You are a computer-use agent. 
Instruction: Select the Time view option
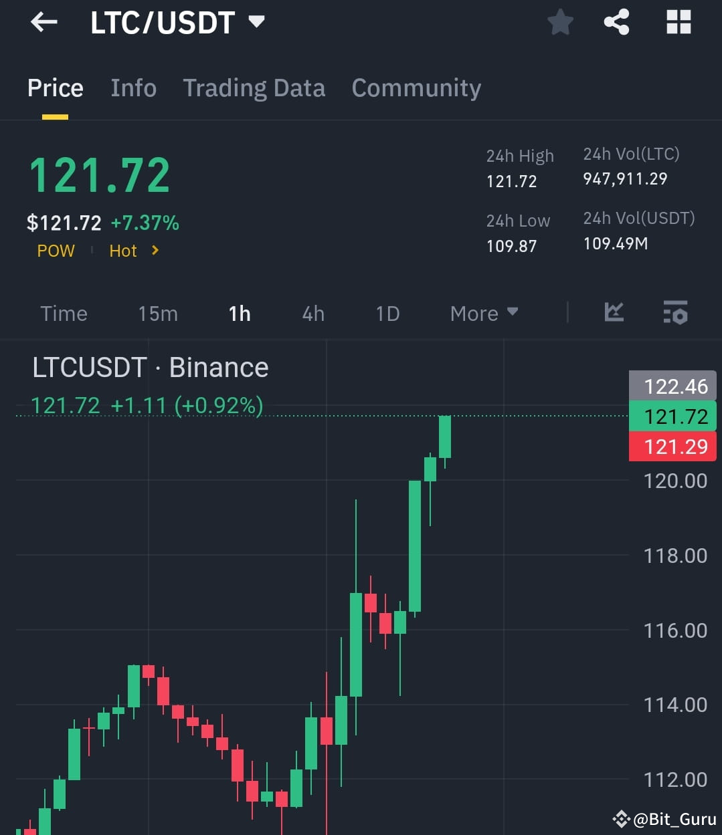pyautogui.click(x=64, y=313)
